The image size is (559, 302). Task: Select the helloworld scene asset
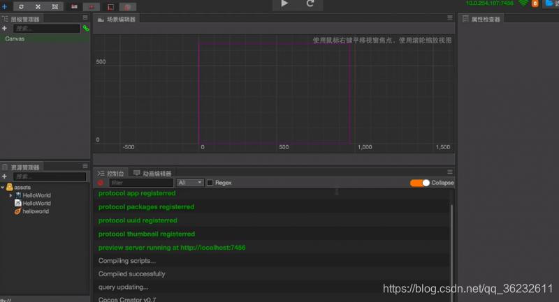coord(32,211)
